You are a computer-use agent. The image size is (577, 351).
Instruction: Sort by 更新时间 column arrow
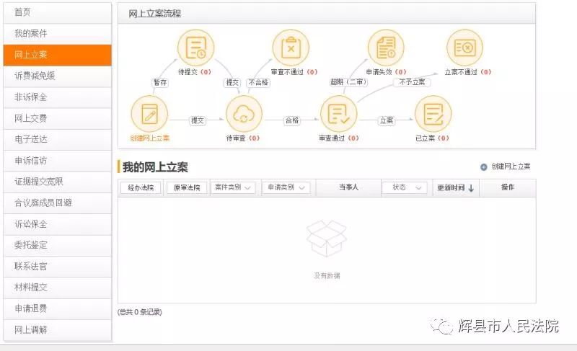471,188
